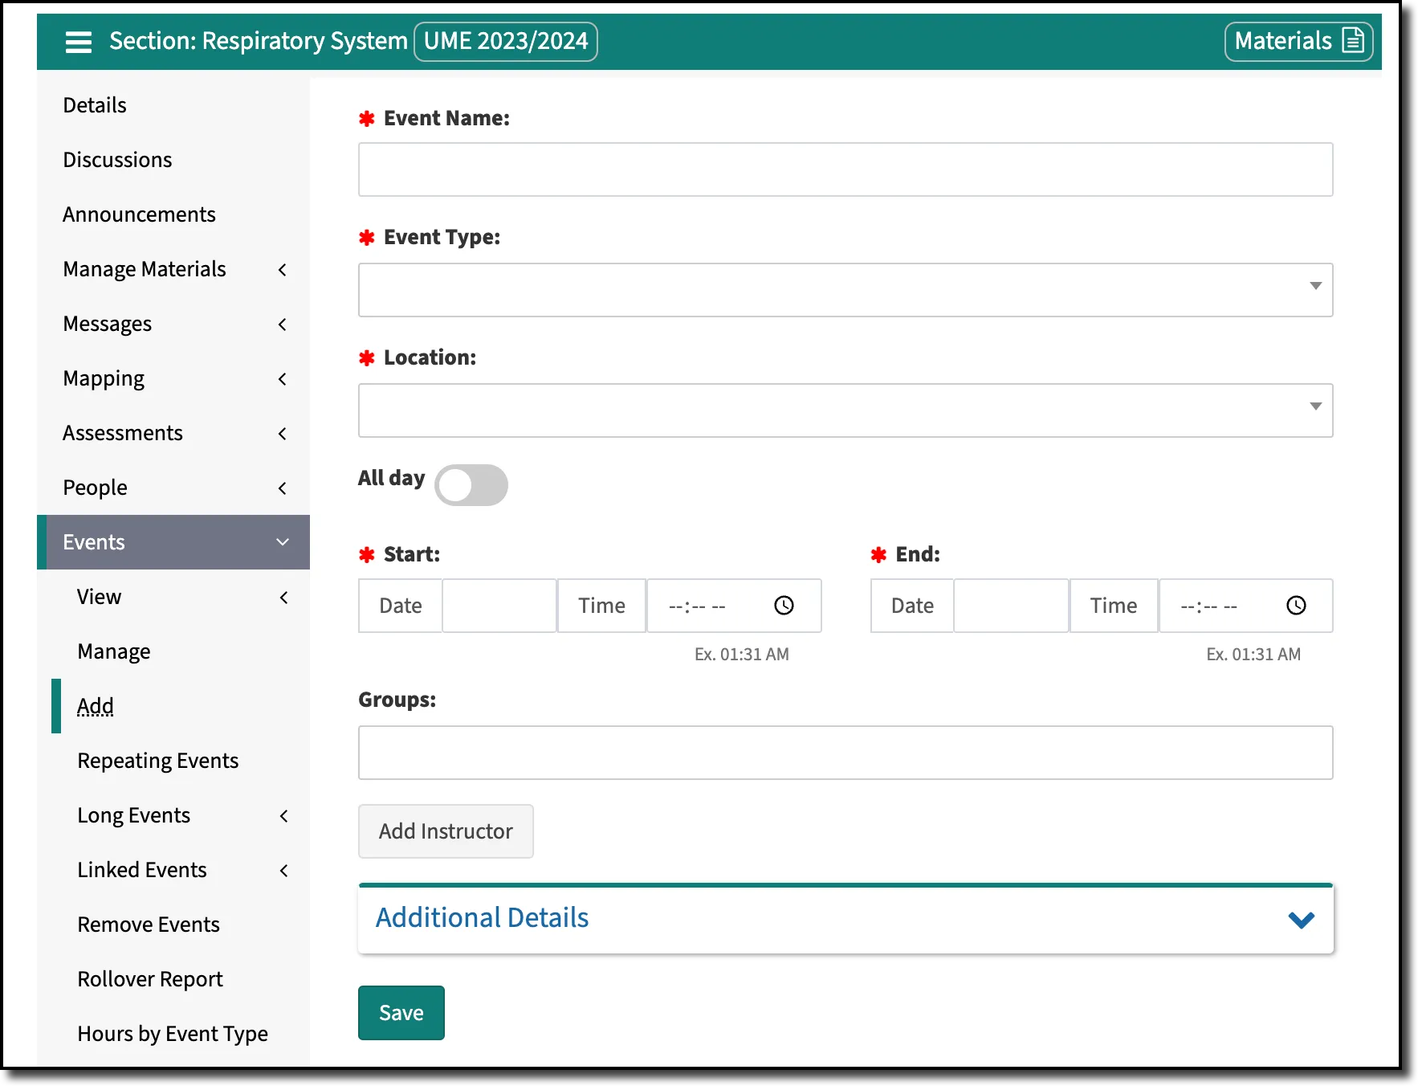Go to Repeating Events in the sidebar
The image size is (1418, 1086).
pyautogui.click(x=158, y=761)
